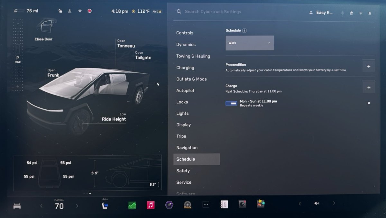The image size is (386, 218).
Task: Open the heated seat control icon
Action: click(105, 205)
